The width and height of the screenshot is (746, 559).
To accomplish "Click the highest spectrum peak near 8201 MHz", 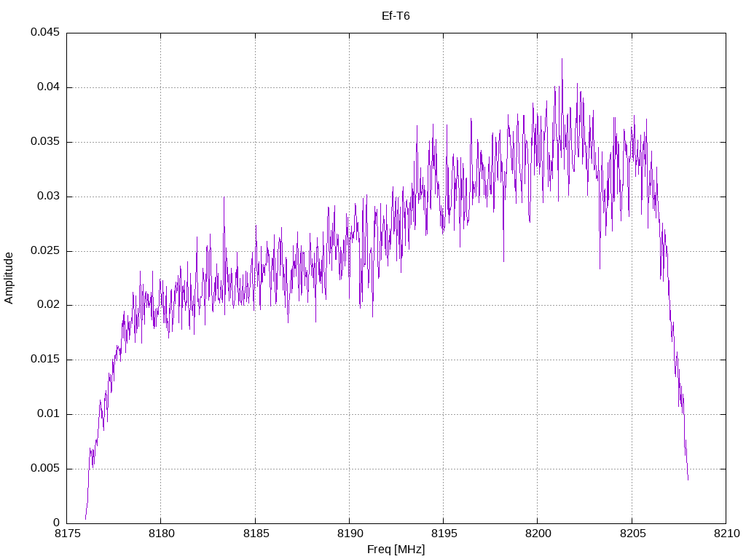I will point(562,60).
